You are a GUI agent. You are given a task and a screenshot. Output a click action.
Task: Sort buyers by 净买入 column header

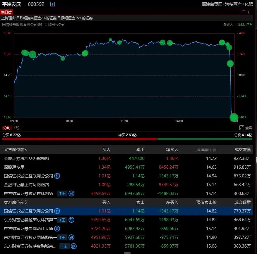(172, 150)
